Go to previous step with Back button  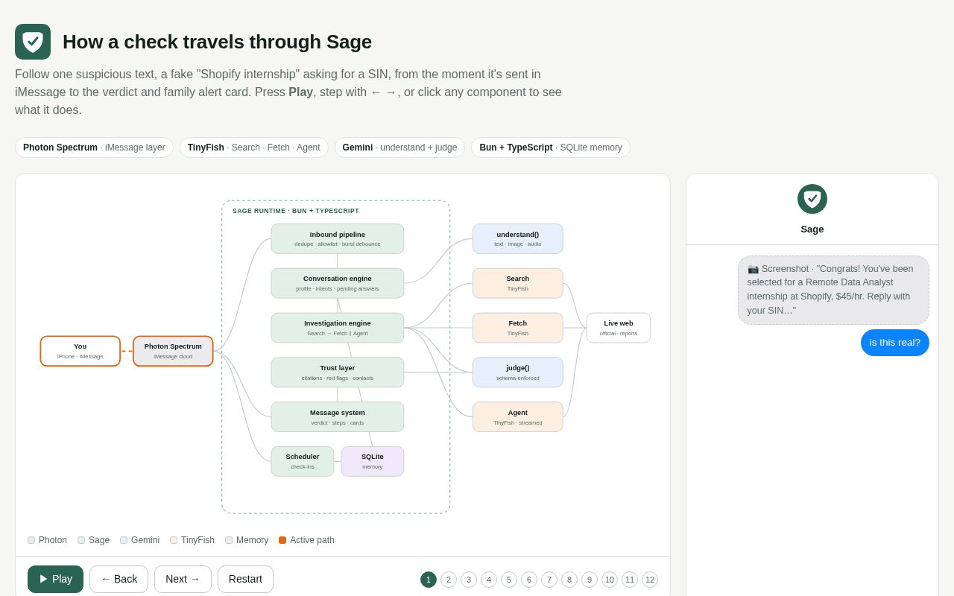119,579
